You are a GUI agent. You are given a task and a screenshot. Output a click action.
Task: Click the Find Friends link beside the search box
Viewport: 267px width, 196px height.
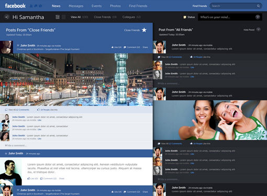[x=199, y=6]
